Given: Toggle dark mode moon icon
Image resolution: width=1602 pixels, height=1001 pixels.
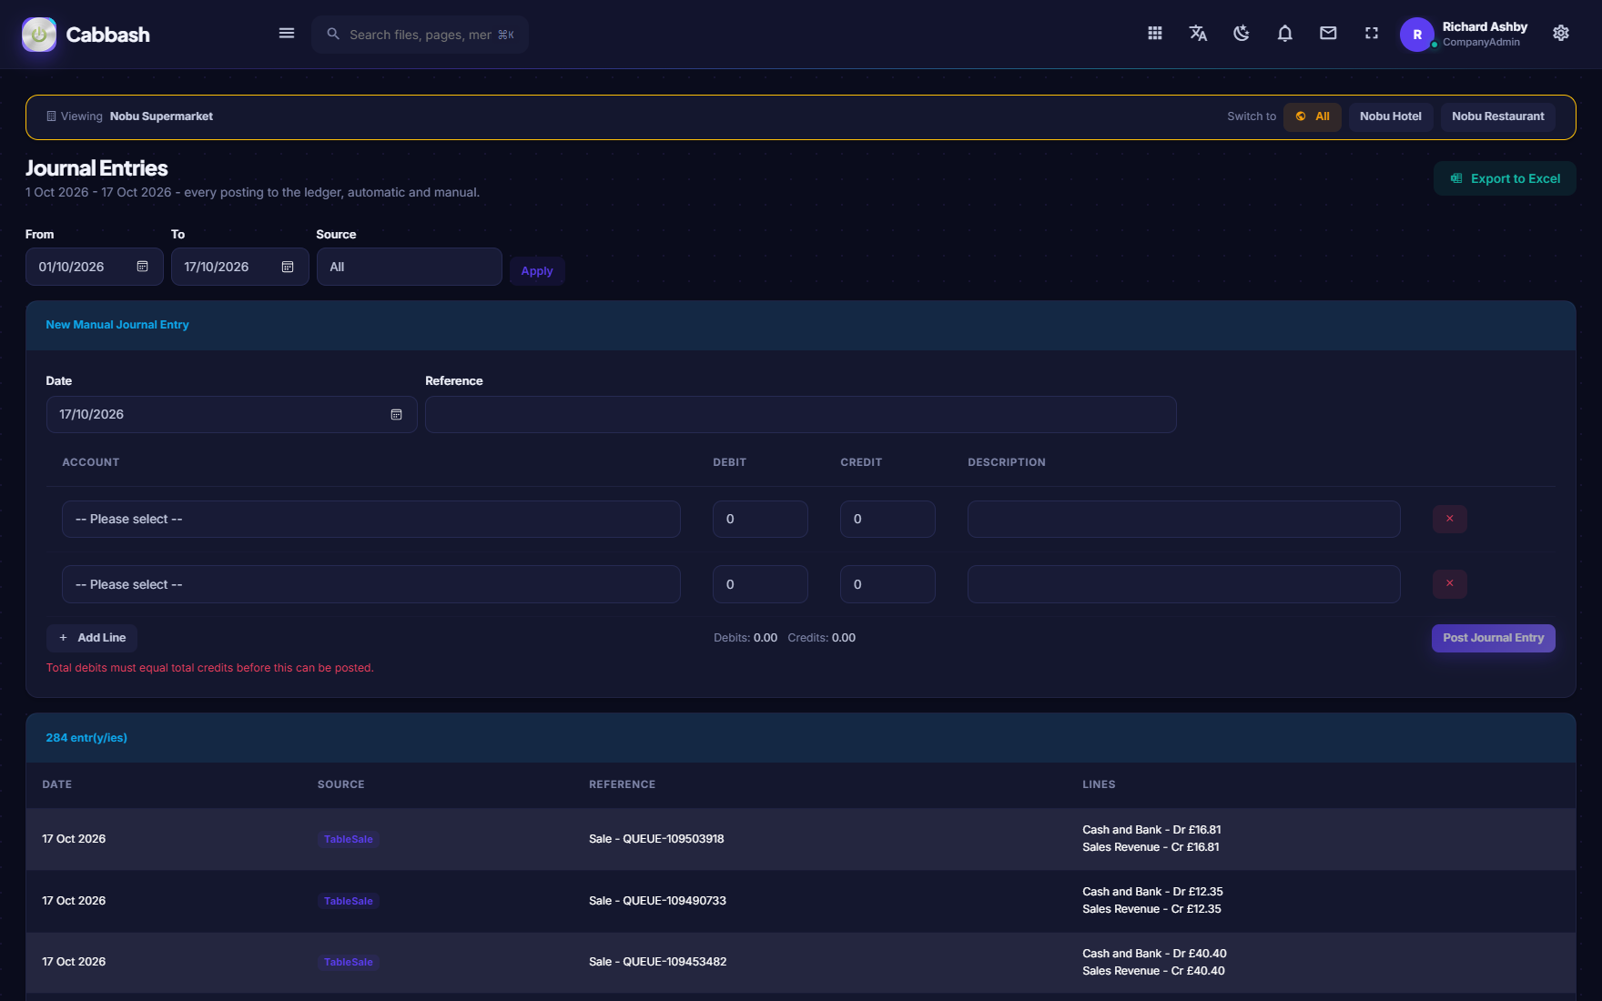Looking at the screenshot, I should pos(1242,34).
